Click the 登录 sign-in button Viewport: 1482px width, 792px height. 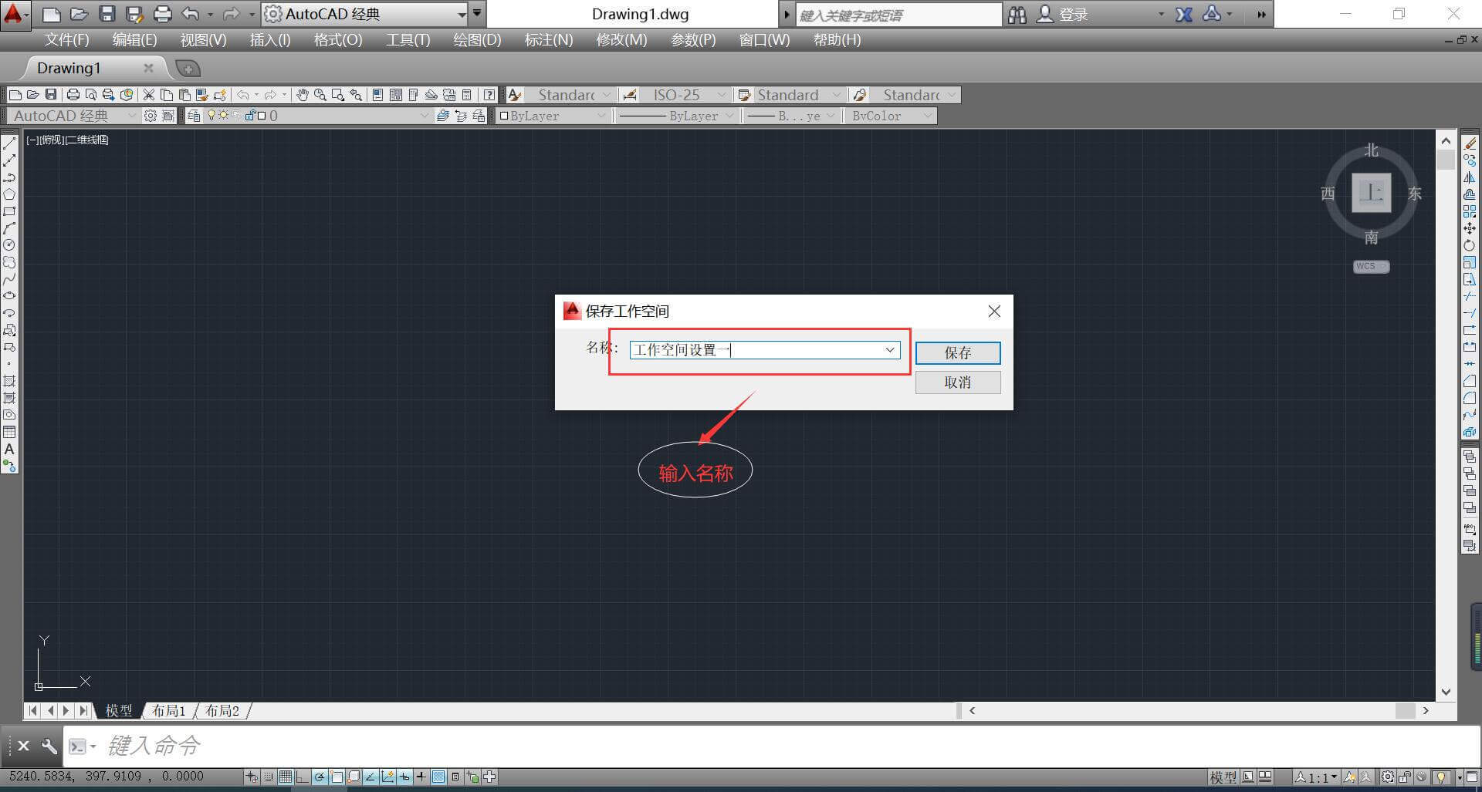pyautogui.click(x=1063, y=14)
